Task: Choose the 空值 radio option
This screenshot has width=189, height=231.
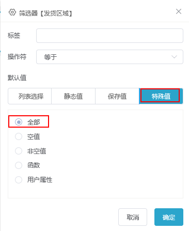Action: pyautogui.click(x=19, y=136)
